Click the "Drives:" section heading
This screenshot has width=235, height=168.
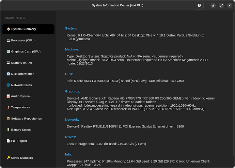(x=71, y=137)
